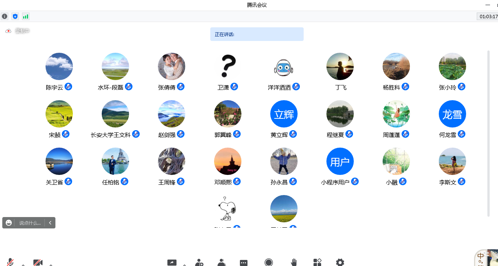Open the chat bubble icon in toolbar
Screen dimensions: 498x266
(244, 263)
